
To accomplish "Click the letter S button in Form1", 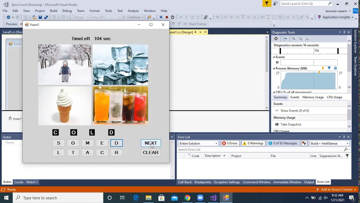I will 58,143.
